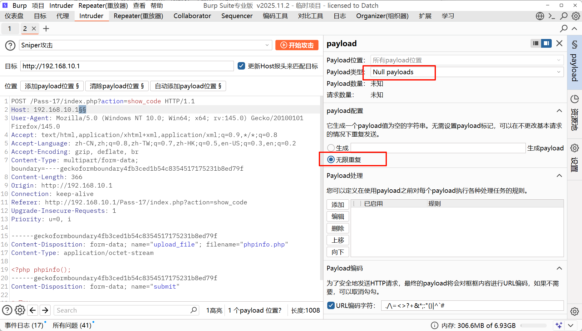
Task: Switch payload panel to narrow layout icon
Action: [536, 43]
